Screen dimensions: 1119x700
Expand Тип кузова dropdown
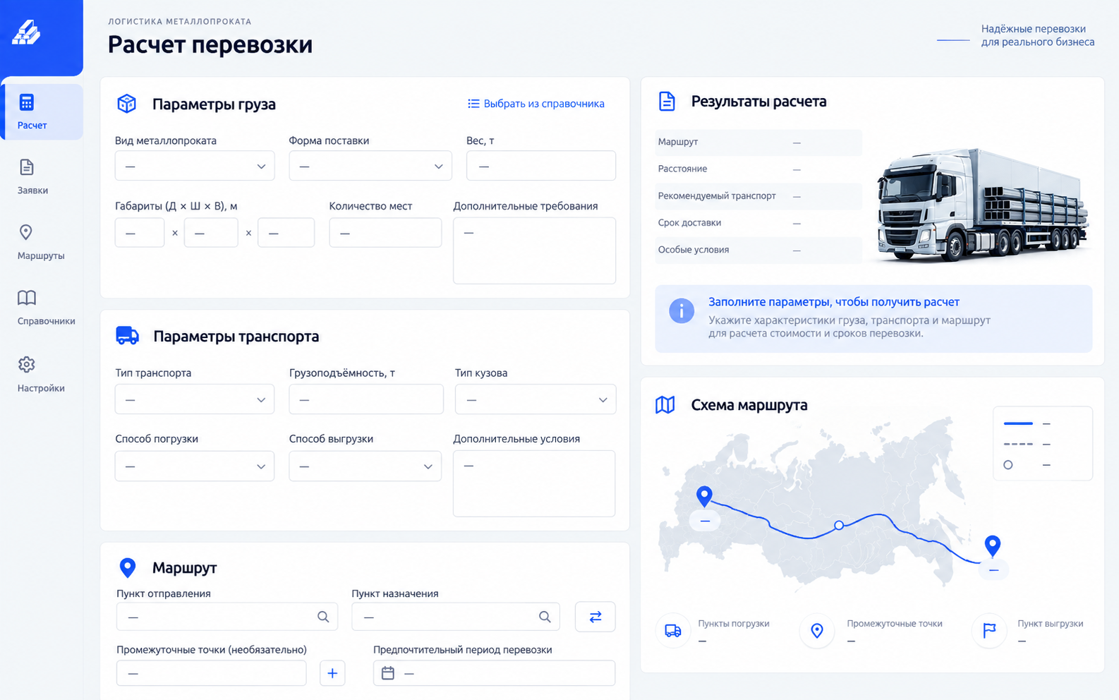tap(536, 399)
